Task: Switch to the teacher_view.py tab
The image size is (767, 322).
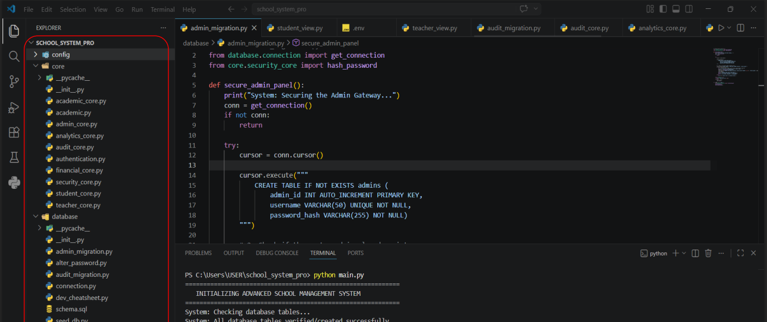Action: pos(434,28)
